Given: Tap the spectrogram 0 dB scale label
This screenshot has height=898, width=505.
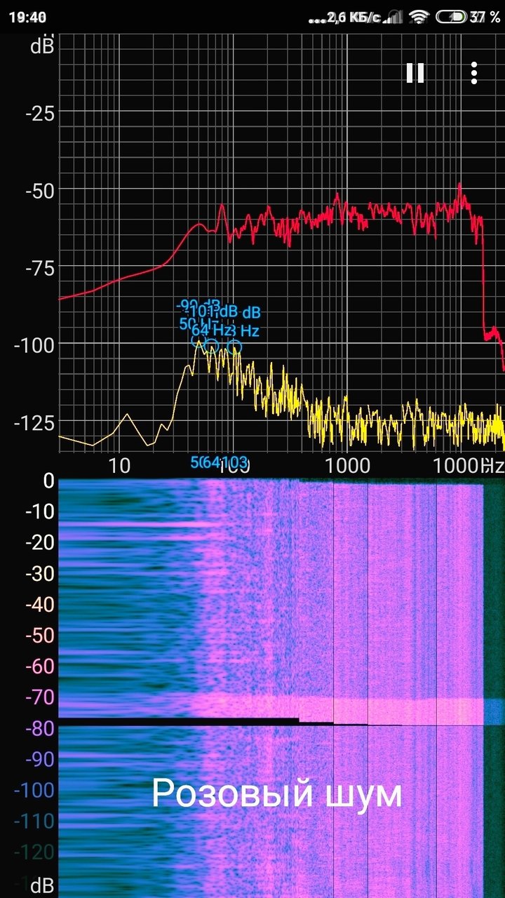Looking at the screenshot, I should (x=48, y=481).
